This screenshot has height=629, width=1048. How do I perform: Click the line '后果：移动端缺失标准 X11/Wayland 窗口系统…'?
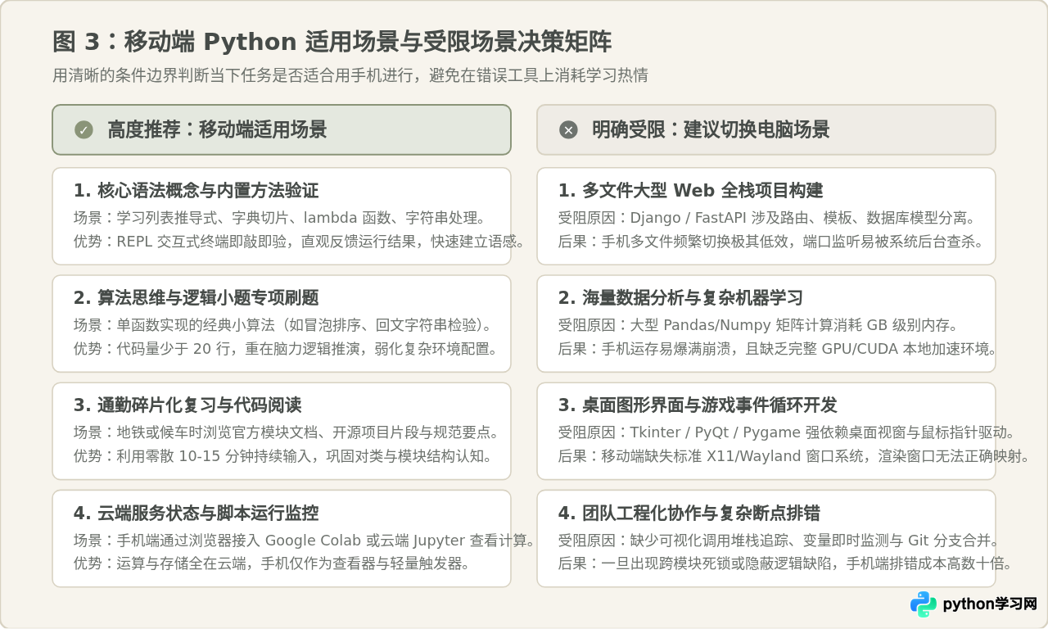tap(794, 457)
